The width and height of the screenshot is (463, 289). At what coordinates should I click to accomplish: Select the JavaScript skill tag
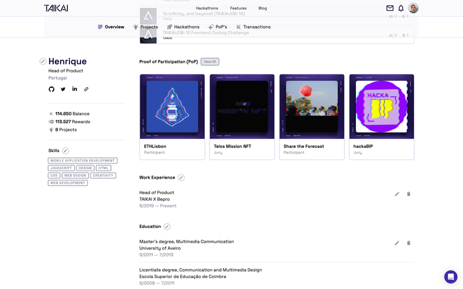coord(61,168)
